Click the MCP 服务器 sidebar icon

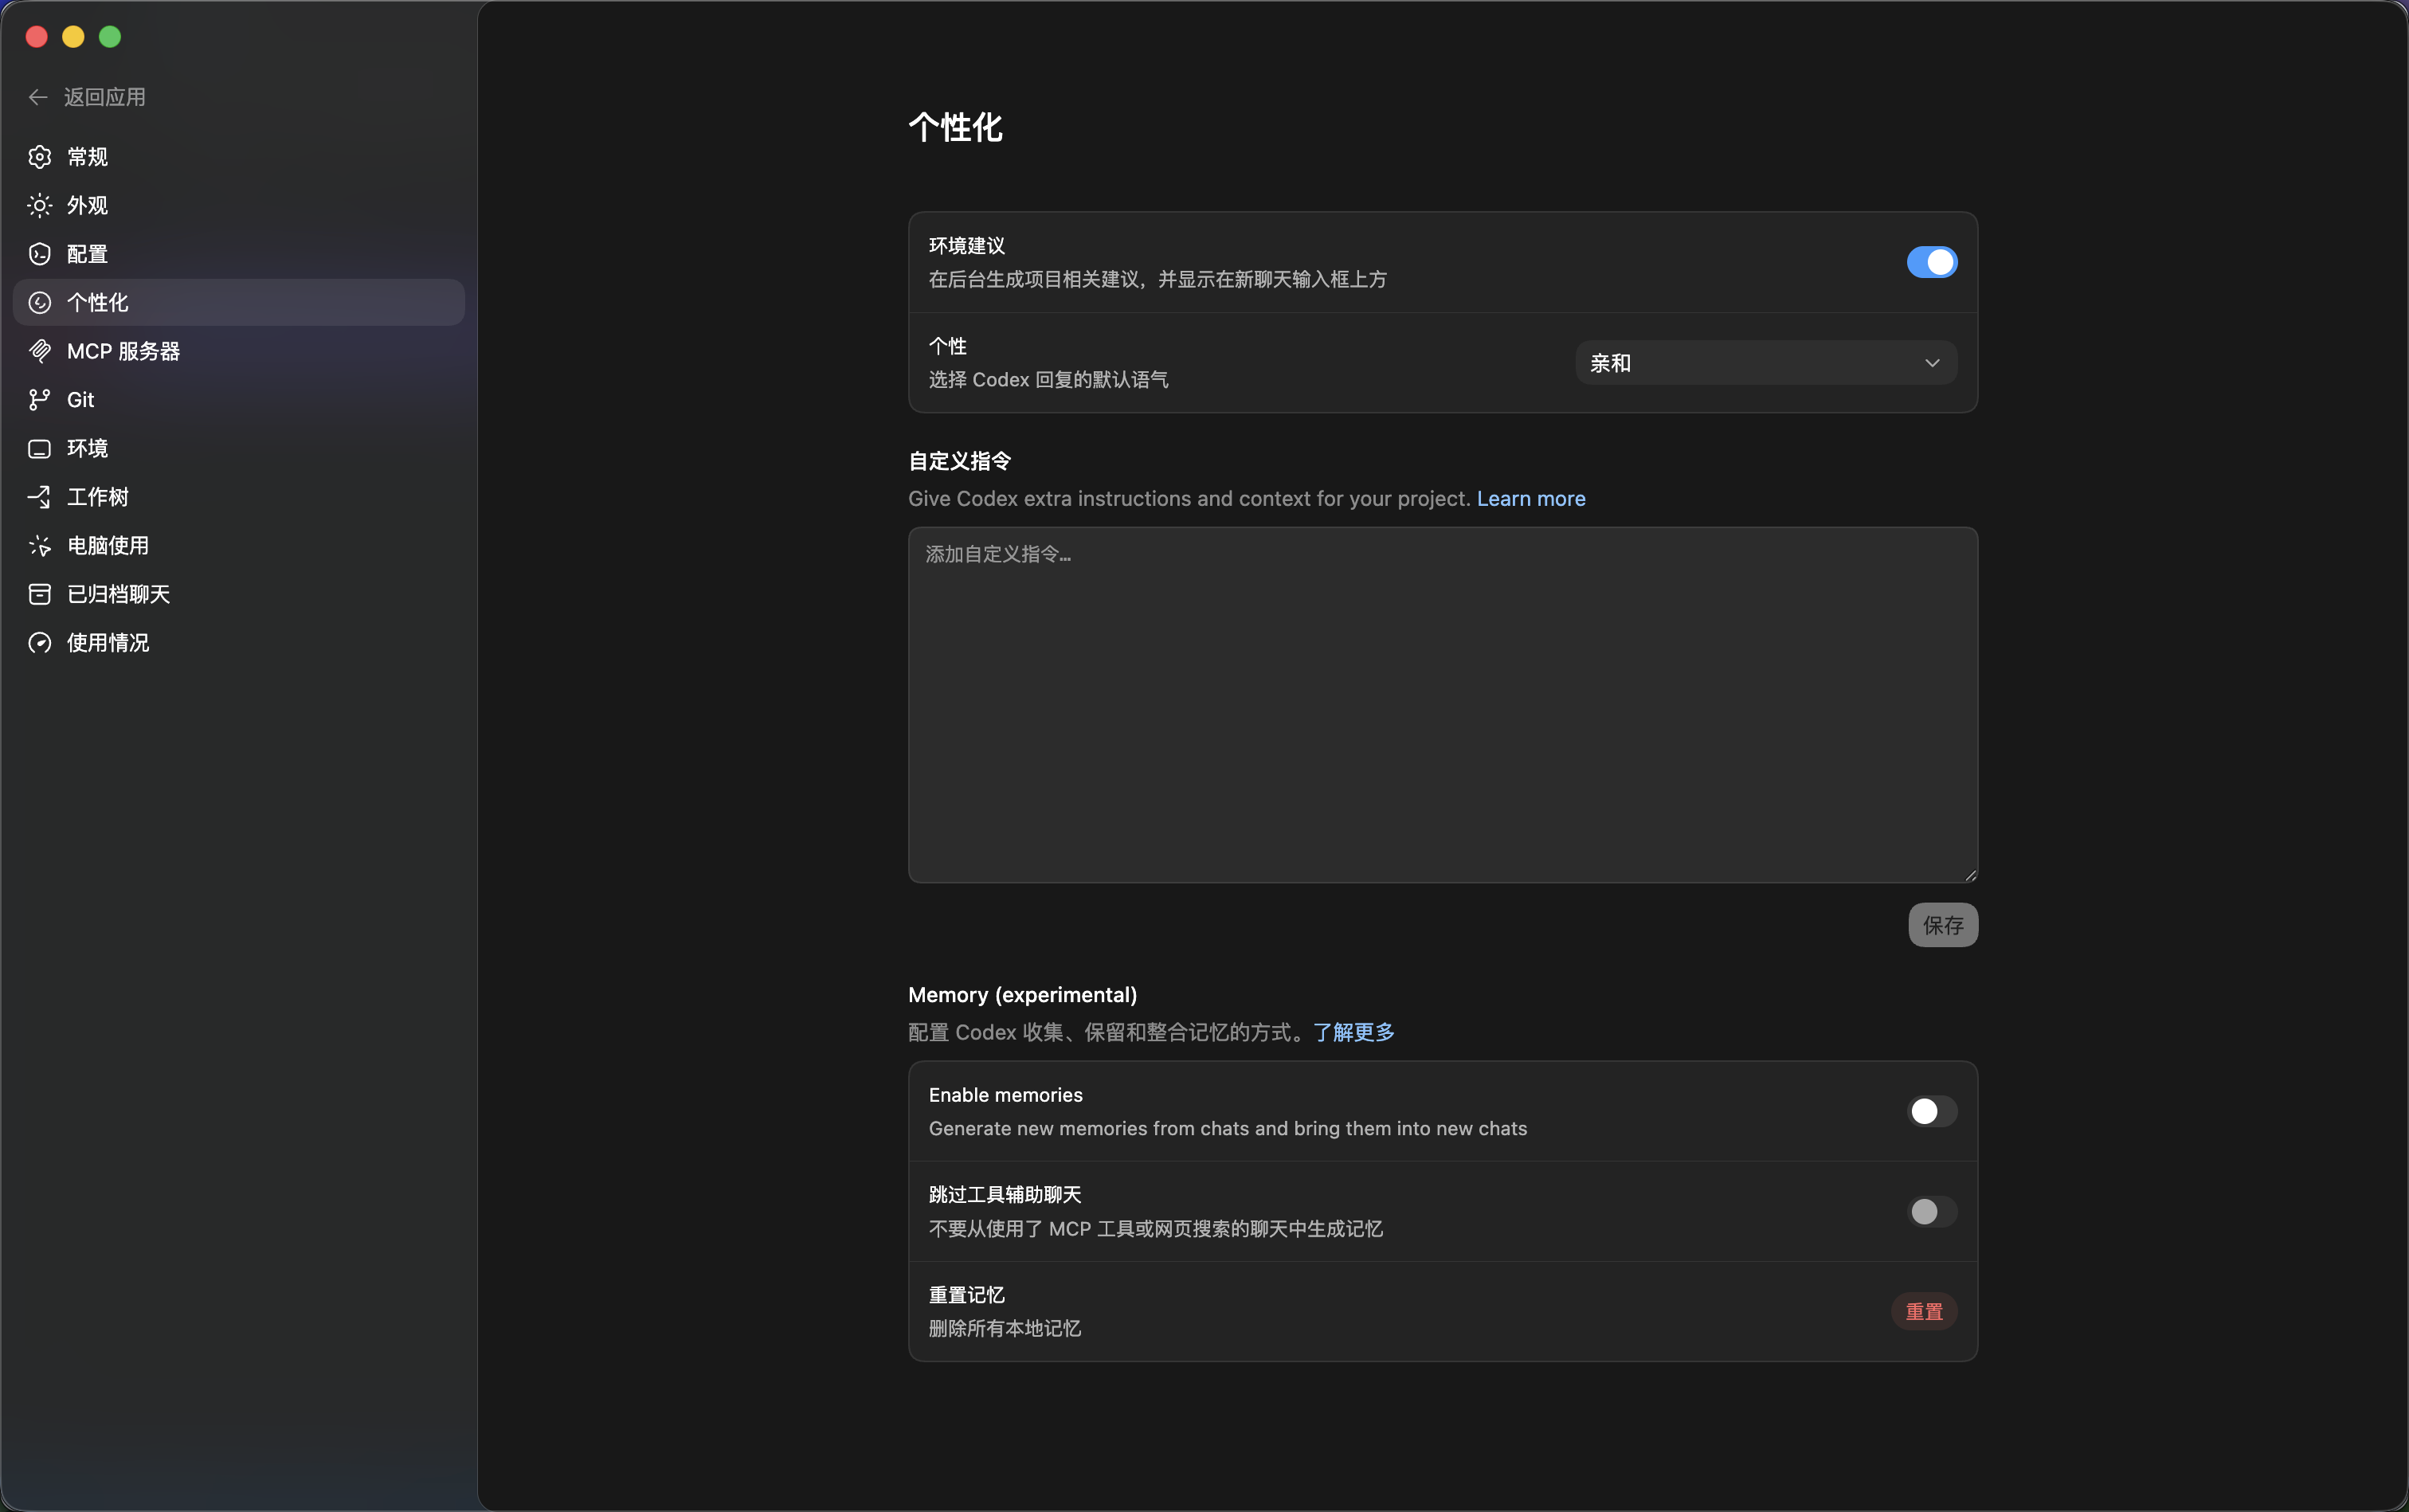coord(39,351)
